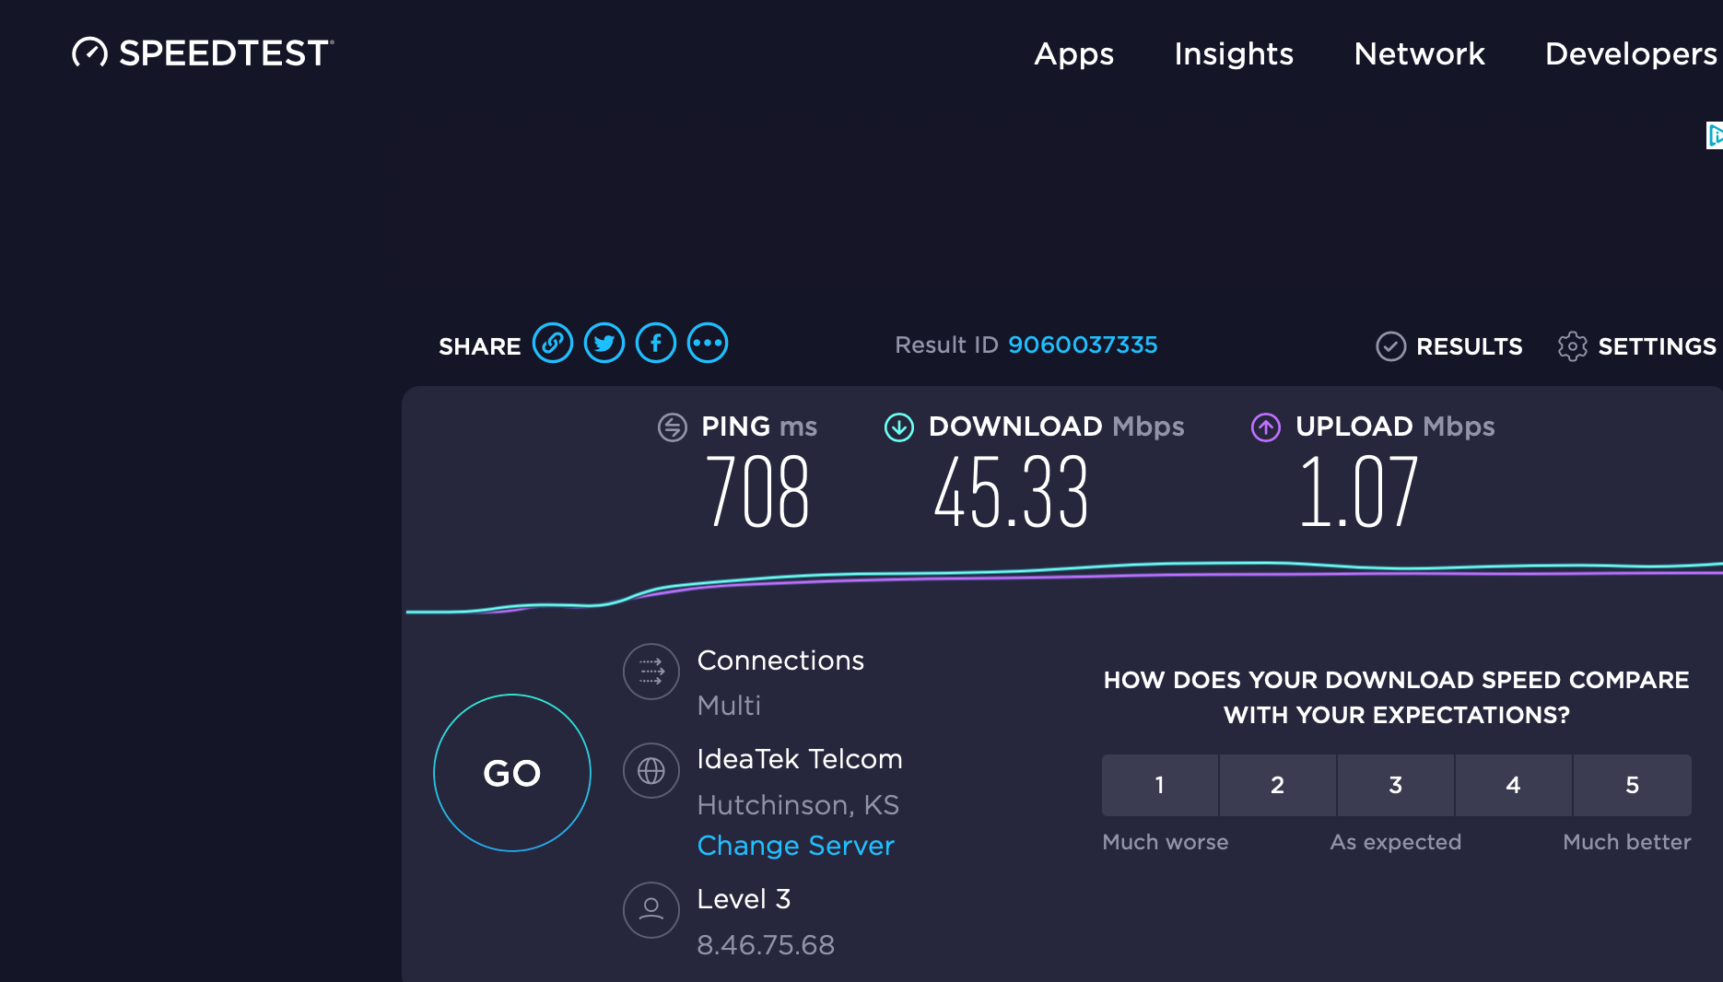This screenshot has width=1723, height=982.
Task: Open the Insights menu
Action: pyautogui.click(x=1234, y=53)
